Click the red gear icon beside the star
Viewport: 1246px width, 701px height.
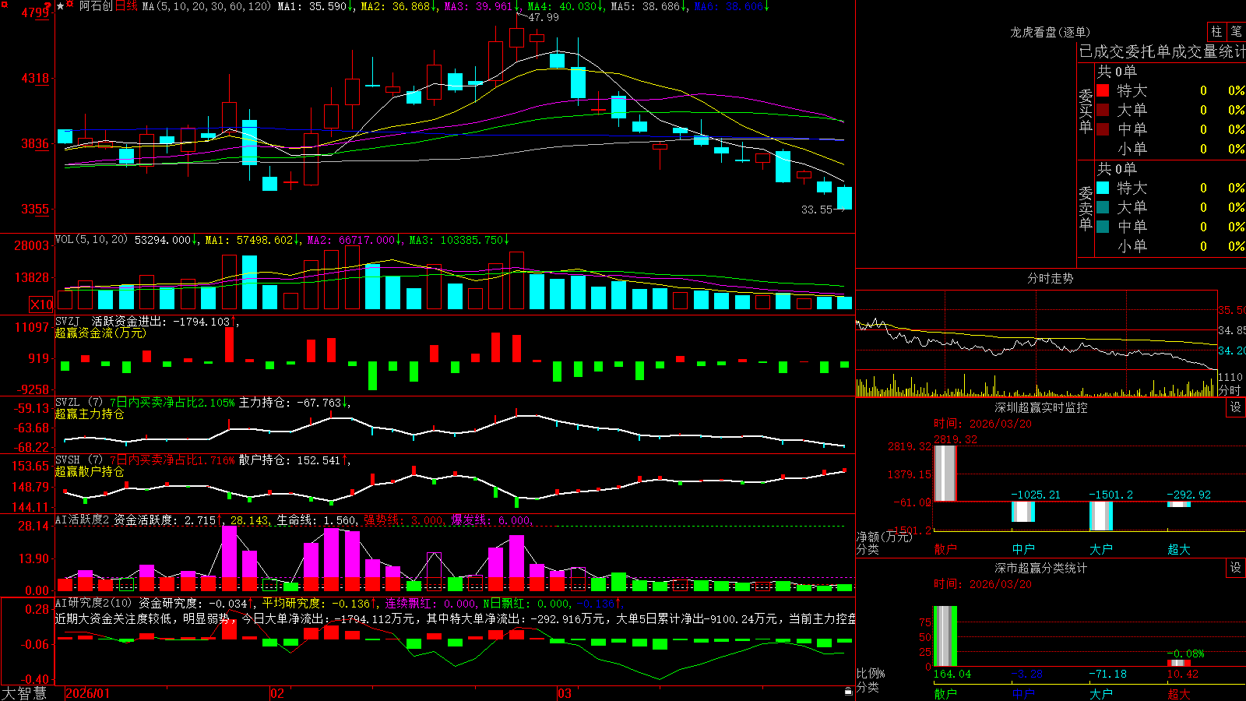pyautogui.click(x=70, y=5)
